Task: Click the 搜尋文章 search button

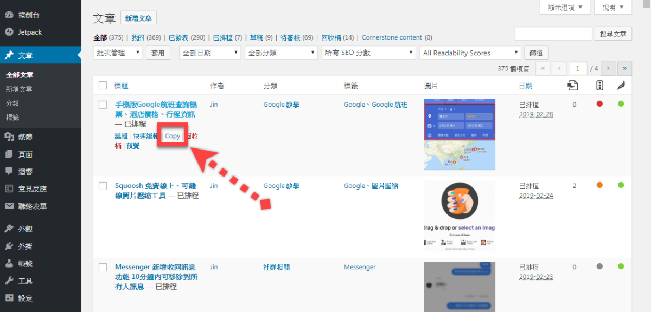Action: 614,34
